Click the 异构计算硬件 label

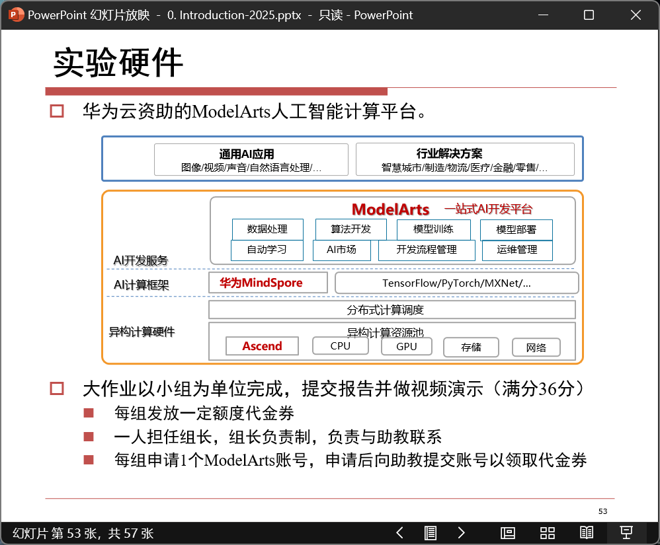142,332
